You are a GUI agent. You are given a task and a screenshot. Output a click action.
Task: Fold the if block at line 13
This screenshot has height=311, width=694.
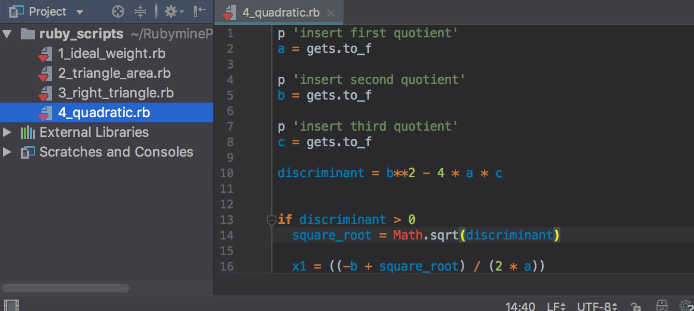point(271,220)
